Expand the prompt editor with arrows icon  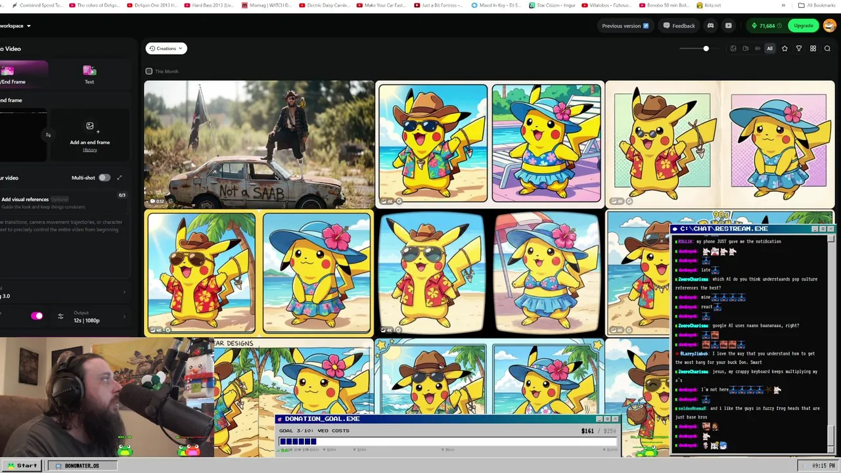(x=119, y=177)
